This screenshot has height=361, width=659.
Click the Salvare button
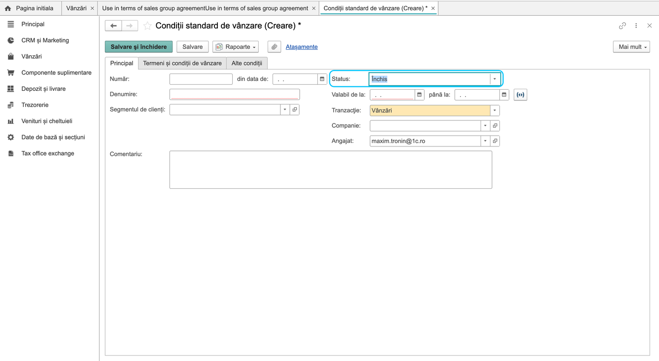192,47
